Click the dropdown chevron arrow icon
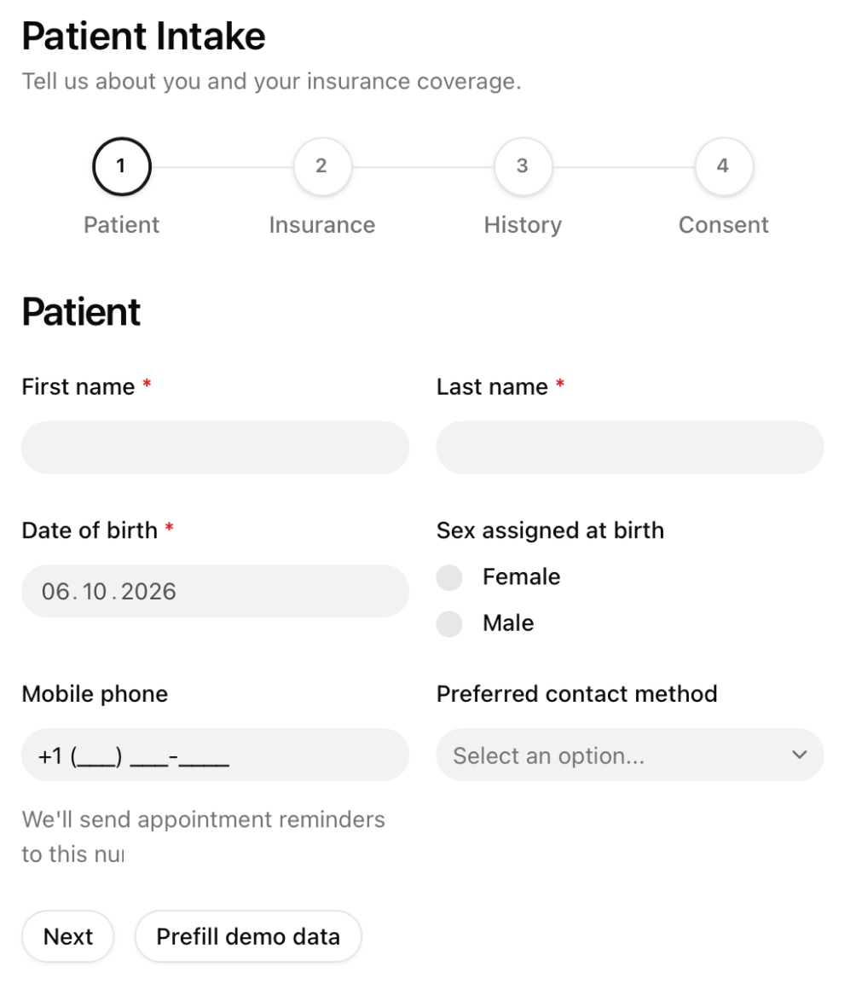 pyautogui.click(x=799, y=755)
